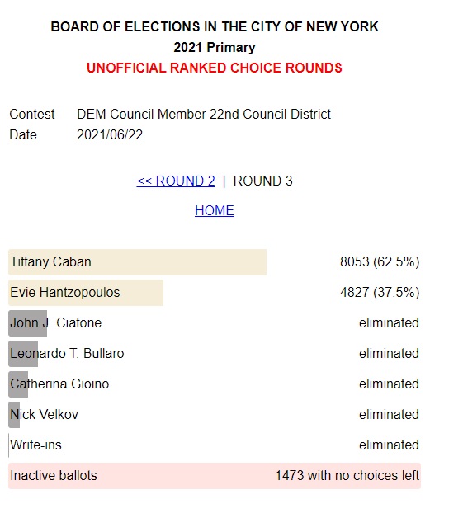Screen dimensions: 463x513
Task: Click the 8053 (62.5%) vote count
Action: [x=380, y=261]
